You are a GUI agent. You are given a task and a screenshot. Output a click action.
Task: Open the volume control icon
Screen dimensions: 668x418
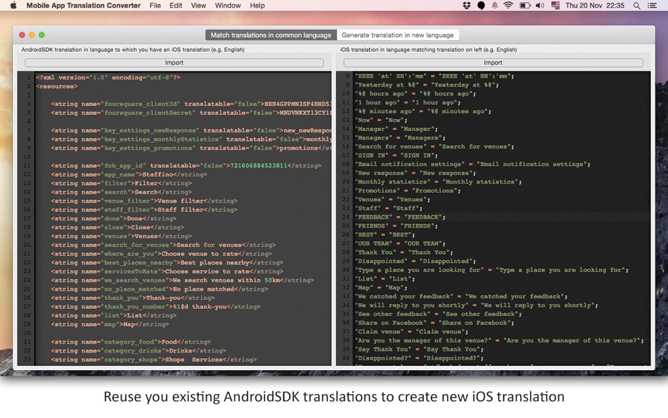pos(540,6)
